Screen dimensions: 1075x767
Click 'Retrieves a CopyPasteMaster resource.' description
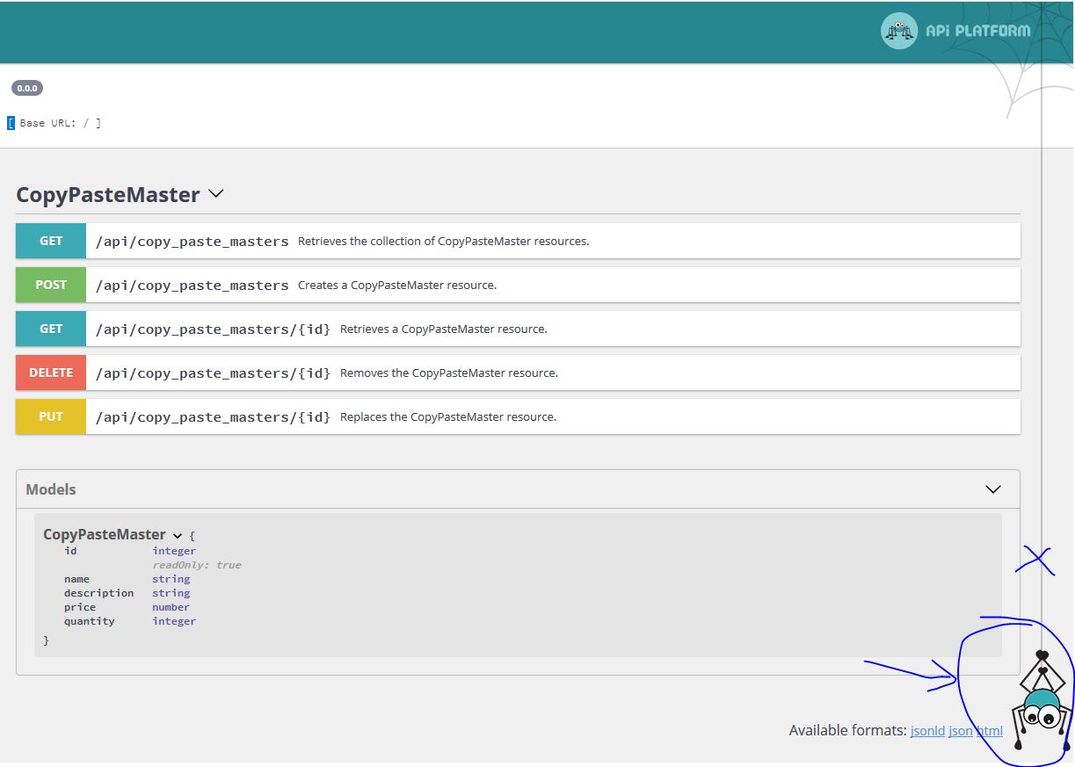pyautogui.click(x=444, y=329)
